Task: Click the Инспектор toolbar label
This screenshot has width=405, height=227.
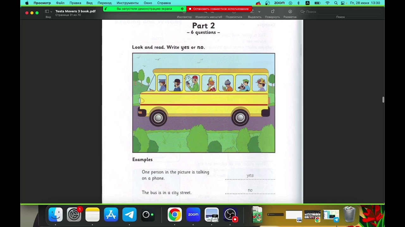Action: click(x=184, y=17)
